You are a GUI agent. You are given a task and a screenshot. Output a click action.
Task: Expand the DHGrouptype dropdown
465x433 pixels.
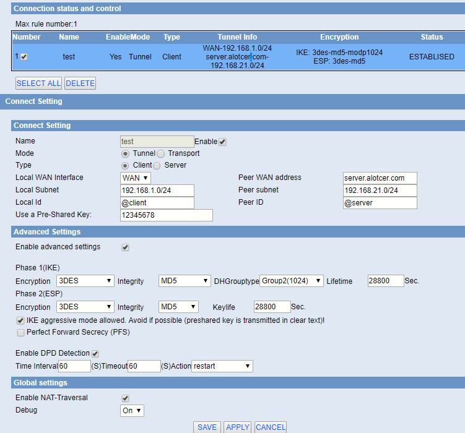292,281
